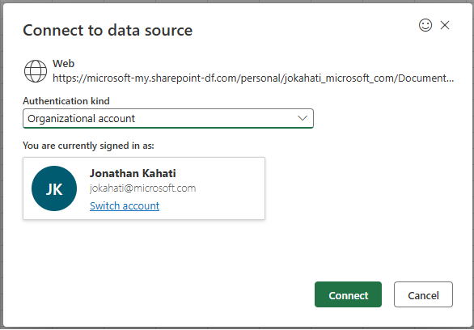Click the green Connect button
Screen dimensions: 474x330
pos(349,294)
